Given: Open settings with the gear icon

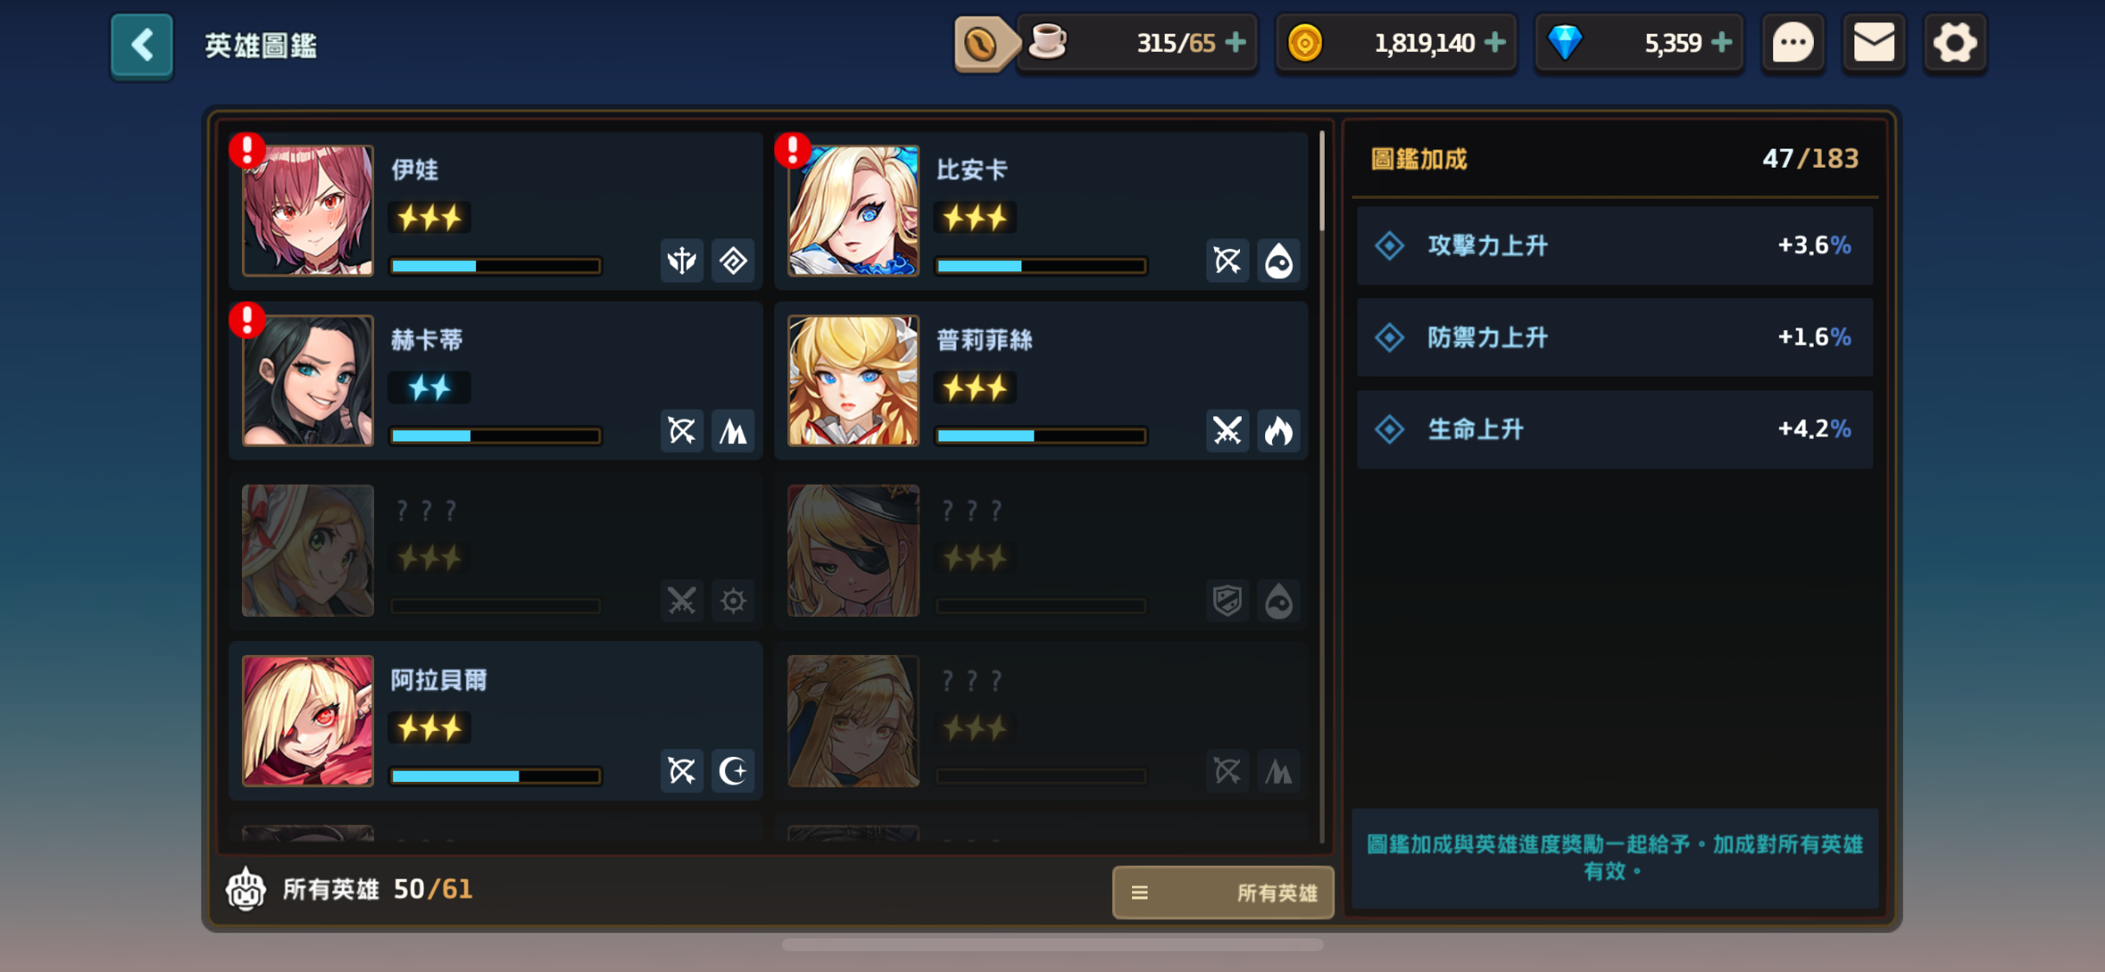Looking at the screenshot, I should [x=1955, y=43].
